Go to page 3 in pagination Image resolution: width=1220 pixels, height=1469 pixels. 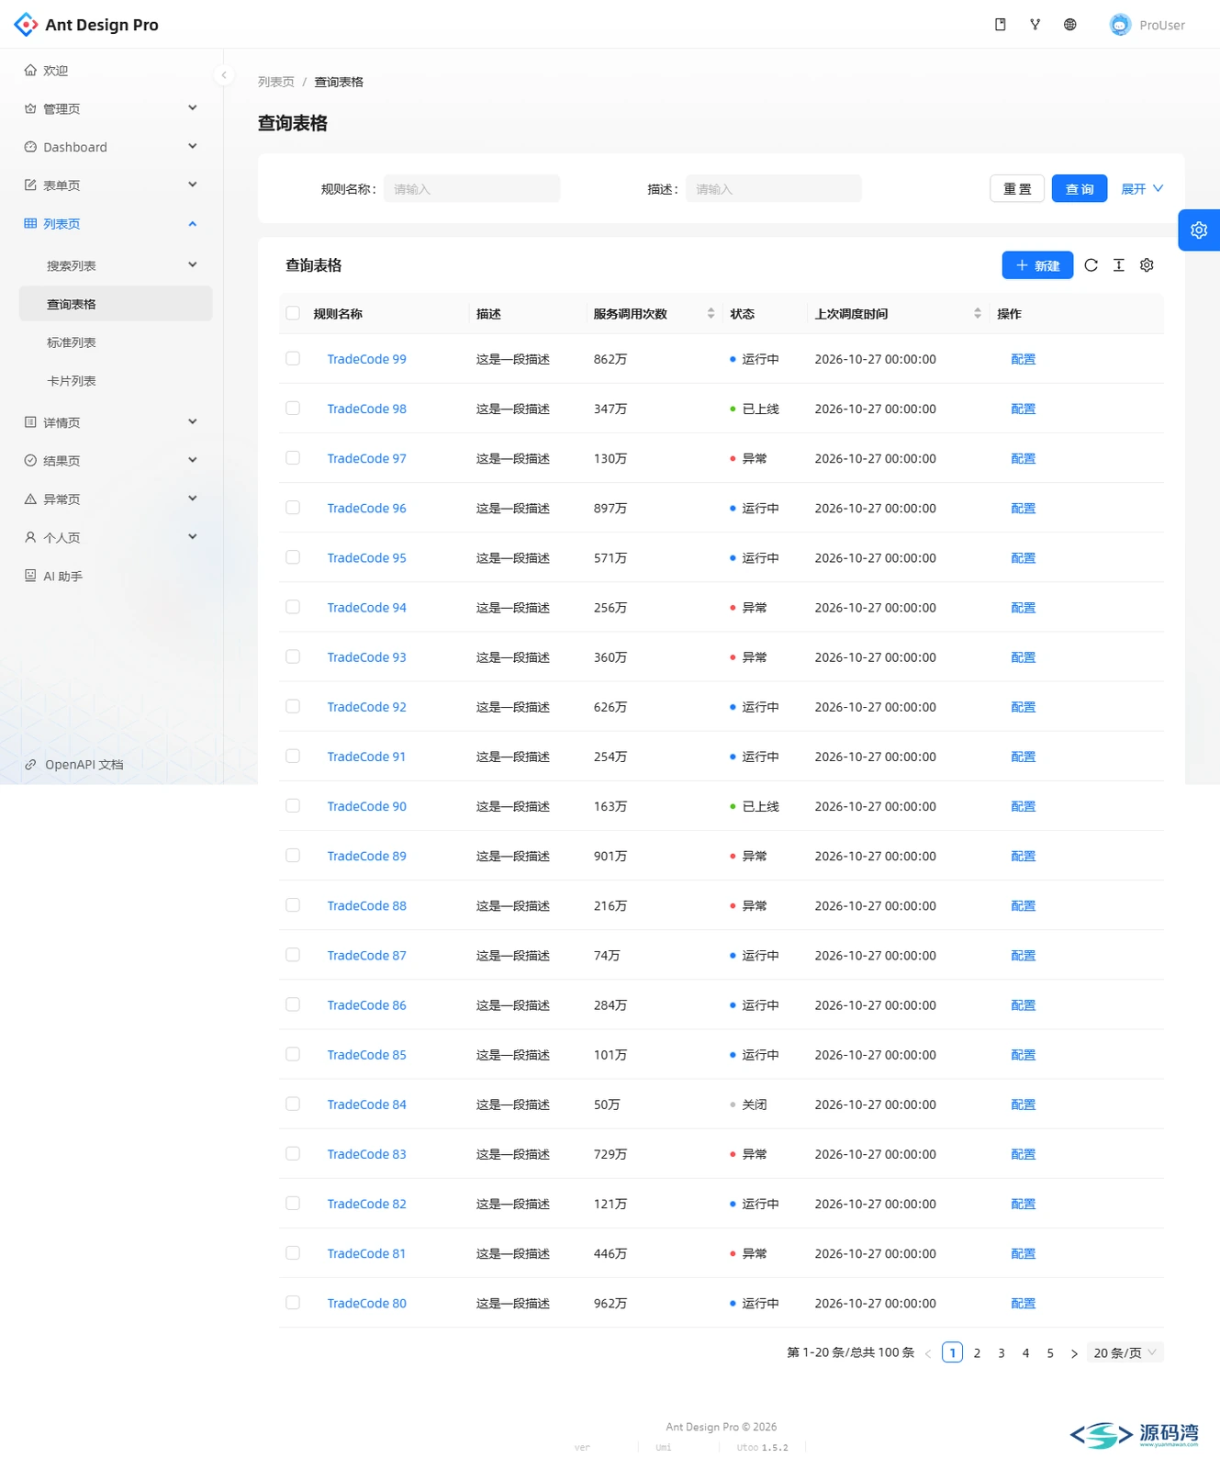click(x=1002, y=1353)
